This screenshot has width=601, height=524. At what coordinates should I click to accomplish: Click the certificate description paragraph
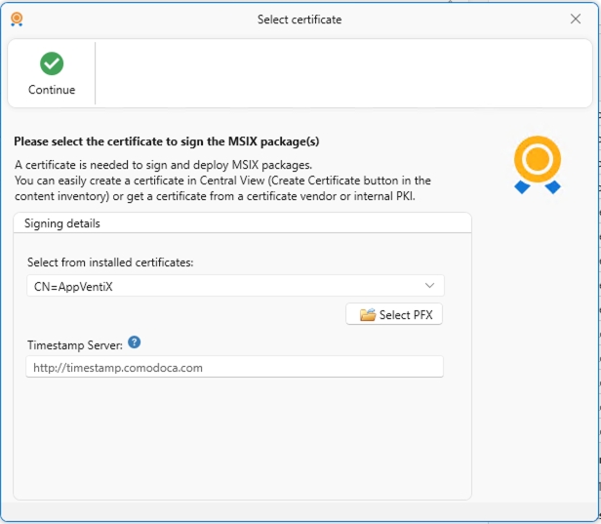[x=222, y=181]
